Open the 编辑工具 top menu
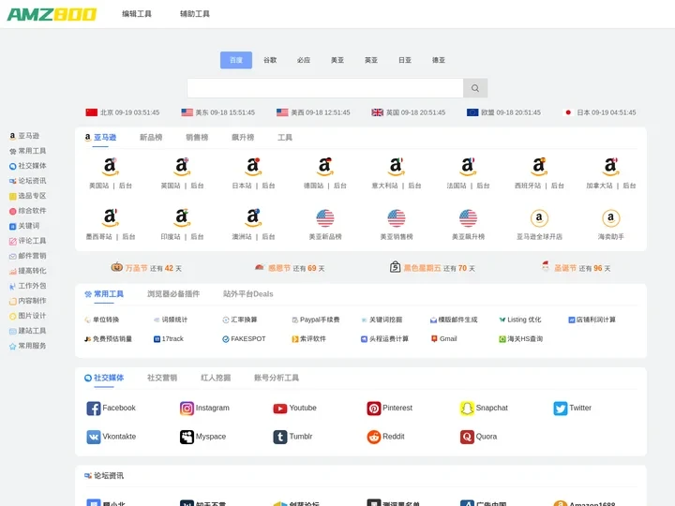The width and height of the screenshot is (675, 506). [137, 14]
